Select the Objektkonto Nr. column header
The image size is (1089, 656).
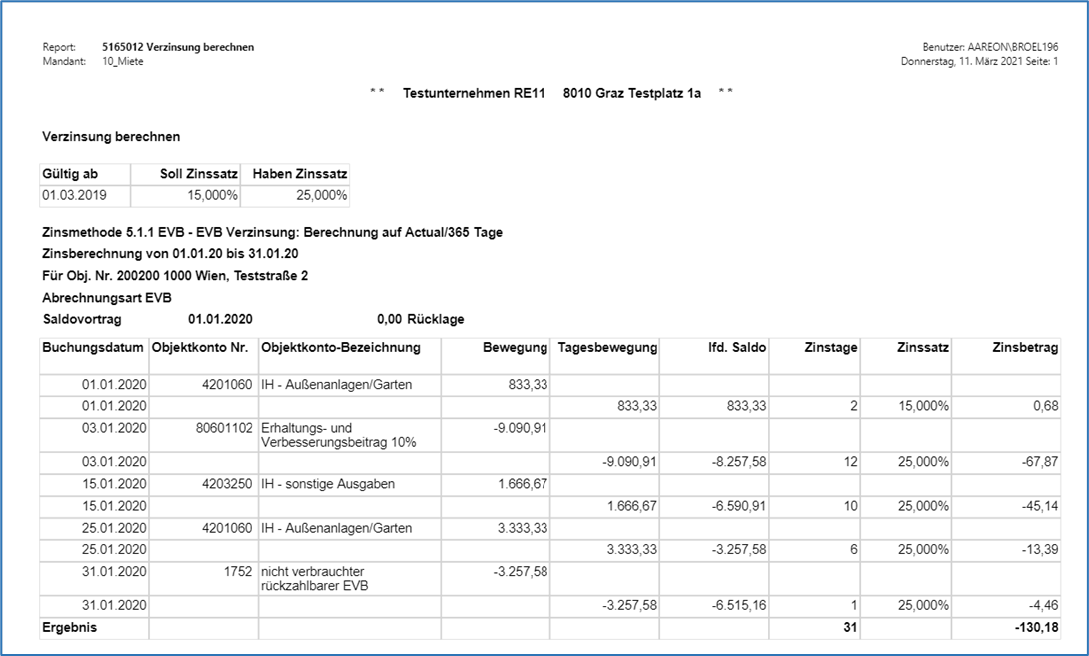coord(203,348)
